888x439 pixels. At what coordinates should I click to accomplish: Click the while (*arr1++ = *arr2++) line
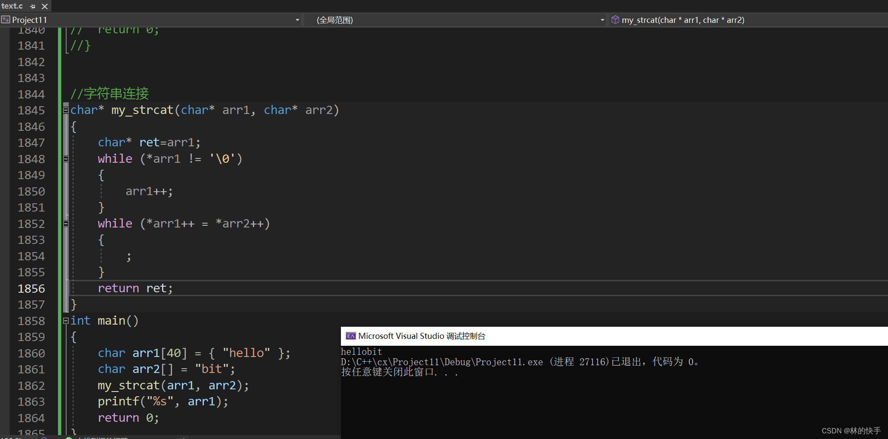coord(184,224)
